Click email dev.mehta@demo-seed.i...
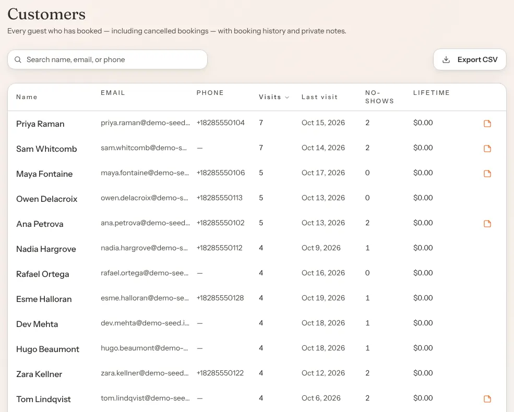 pos(145,323)
